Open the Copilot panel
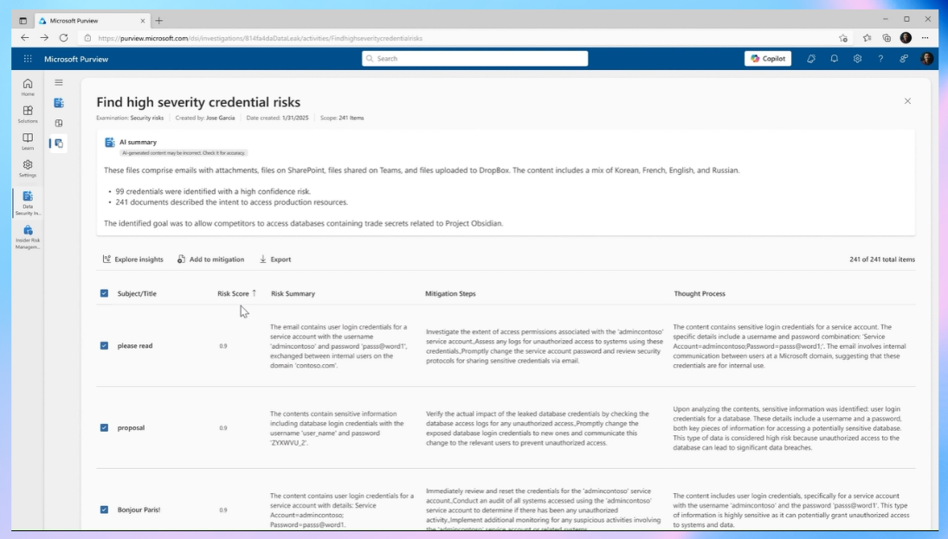The height and width of the screenshot is (539, 948). [x=768, y=59]
